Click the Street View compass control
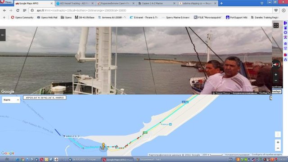This screenshot has height=162, width=288. pos(276,64)
